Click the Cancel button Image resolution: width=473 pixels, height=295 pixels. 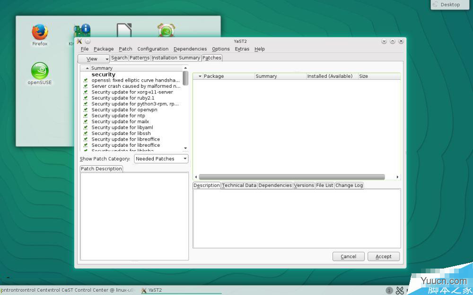pos(348,257)
